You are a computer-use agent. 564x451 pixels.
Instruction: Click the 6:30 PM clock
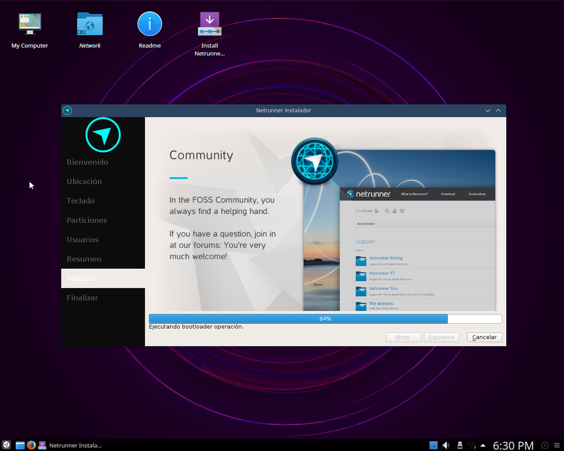(513, 445)
